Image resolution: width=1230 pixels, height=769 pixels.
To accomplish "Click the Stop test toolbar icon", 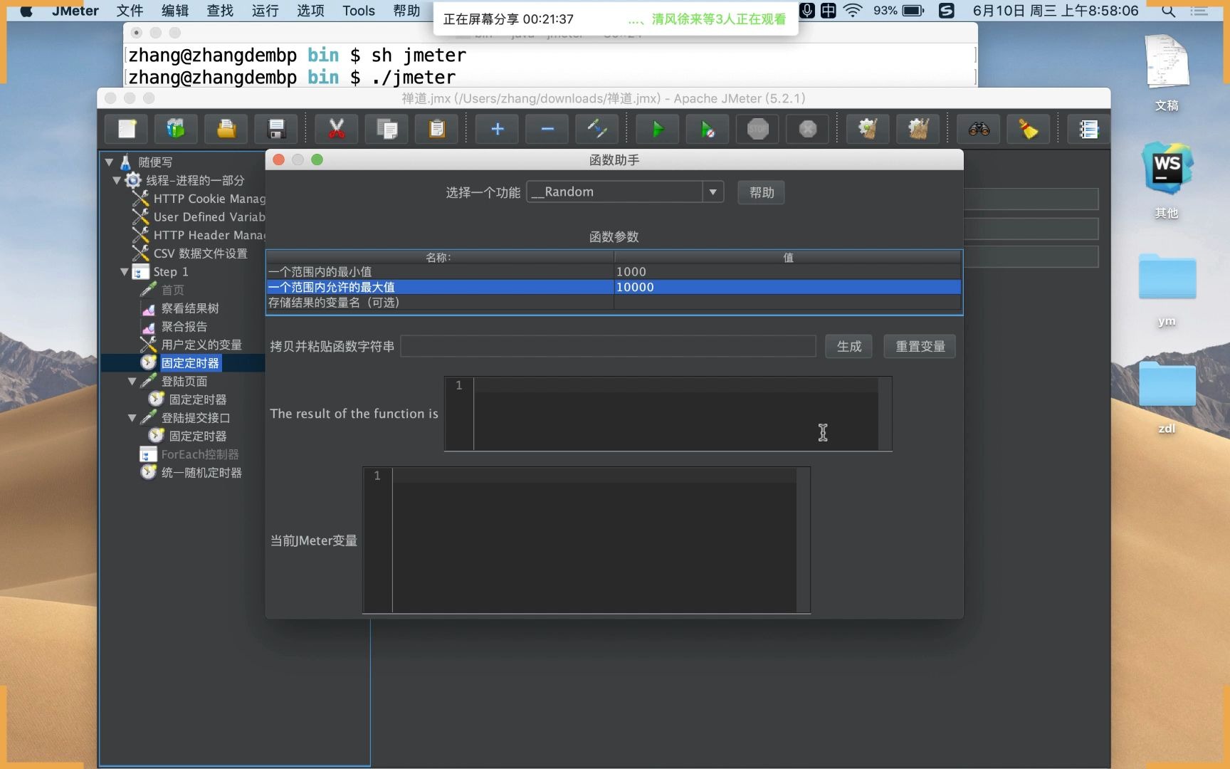I will click(x=758, y=129).
